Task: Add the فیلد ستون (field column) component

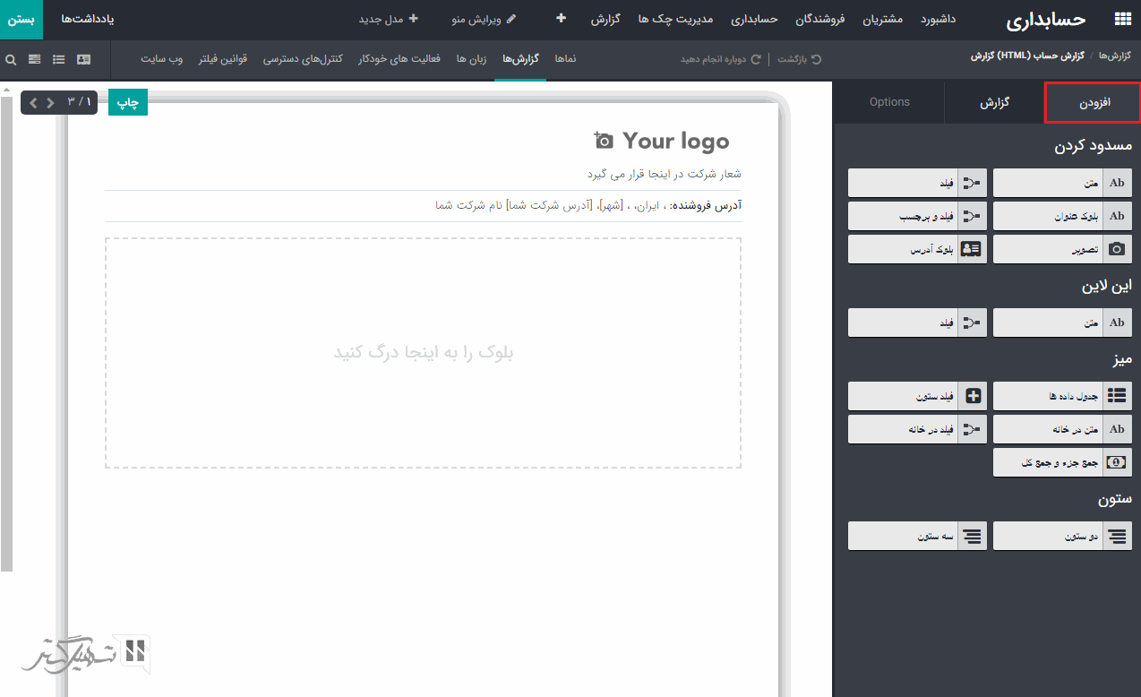Action: pos(917,395)
